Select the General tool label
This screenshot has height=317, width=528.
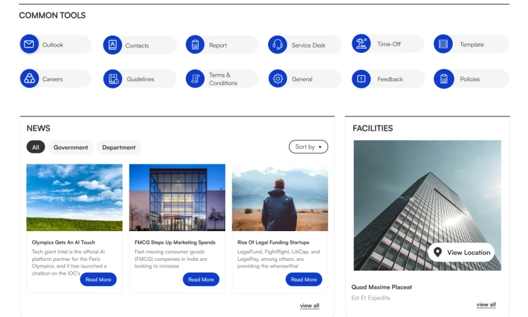(x=302, y=79)
